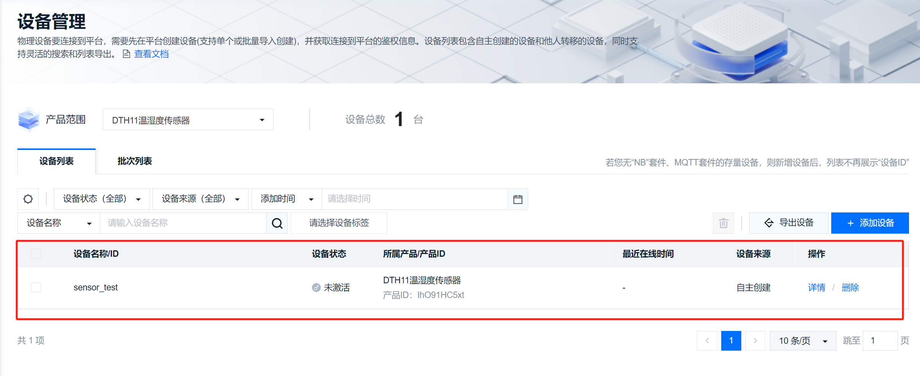Image resolution: width=920 pixels, height=376 pixels.
Task: Click the 最近在线时间 column header
Action: tap(648, 254)
